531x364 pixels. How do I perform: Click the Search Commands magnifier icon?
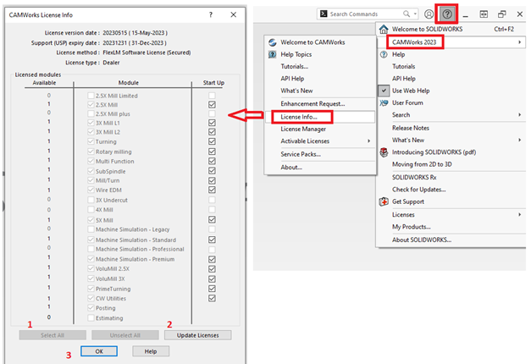pos(407,14)
